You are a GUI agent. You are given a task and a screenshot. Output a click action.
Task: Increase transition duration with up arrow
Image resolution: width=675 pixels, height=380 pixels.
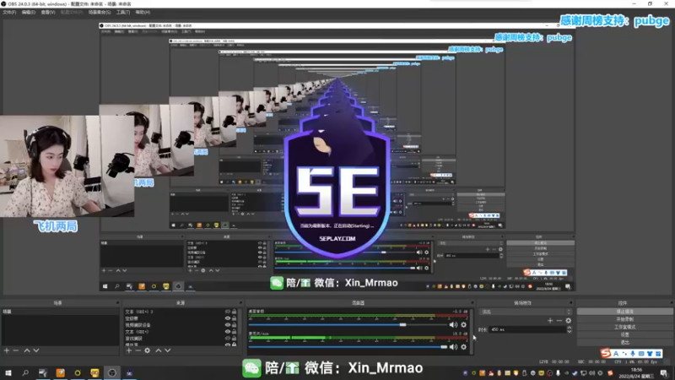click(569, 328)
